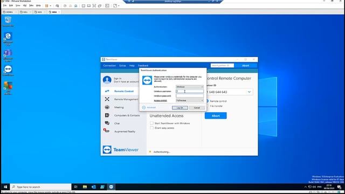Open Task View on the taskbar
The image size is (345, 194).
[75, 187]
